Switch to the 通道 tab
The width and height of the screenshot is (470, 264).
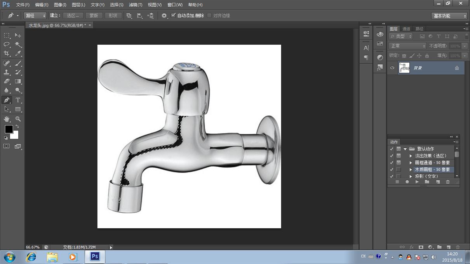click(406, 29)
